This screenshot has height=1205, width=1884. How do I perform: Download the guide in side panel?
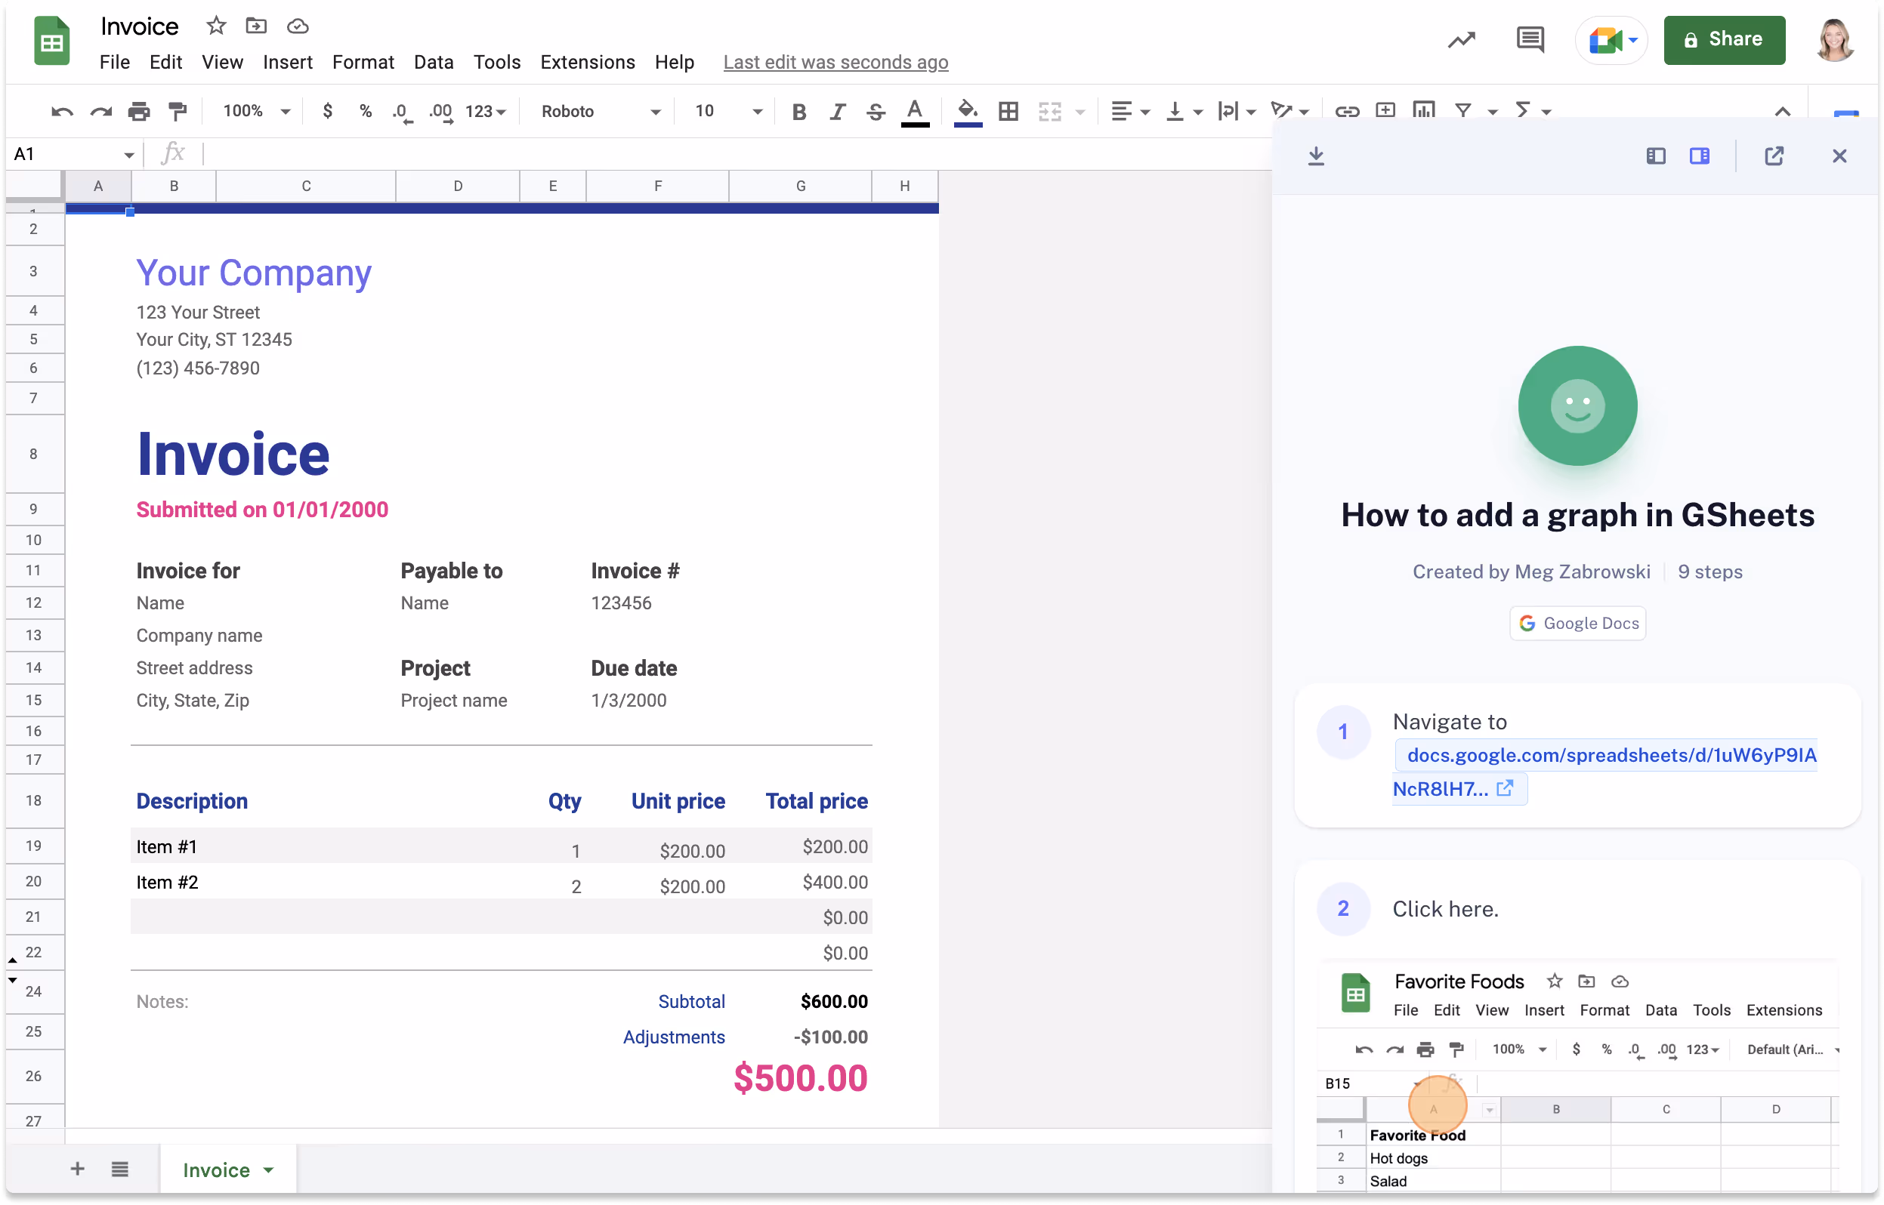(x=1316, y=156)
